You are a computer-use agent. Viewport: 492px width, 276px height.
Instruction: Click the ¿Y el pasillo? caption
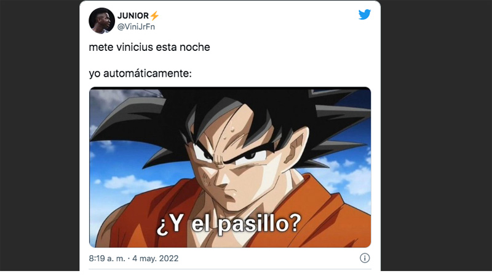pyautogui.click(x=229, y=224)
